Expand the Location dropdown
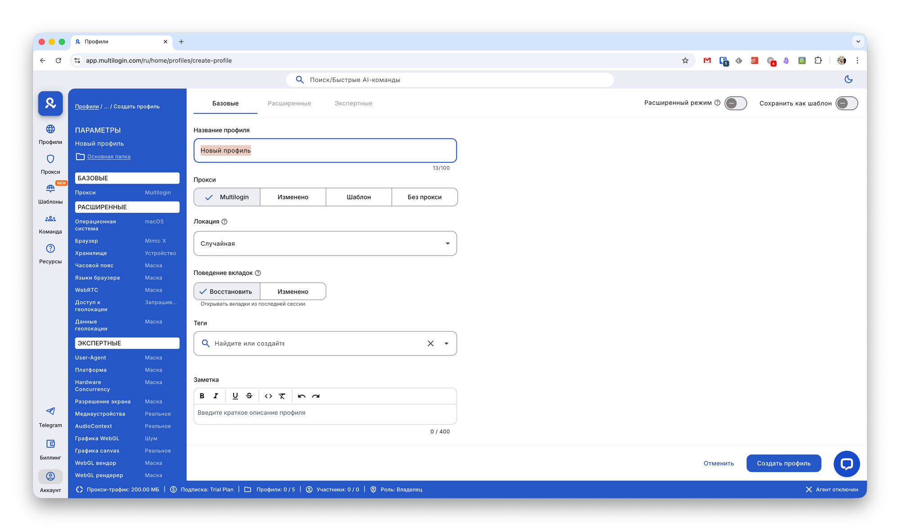The width and height of the screenshot is (900, 531). pos(447,243)
